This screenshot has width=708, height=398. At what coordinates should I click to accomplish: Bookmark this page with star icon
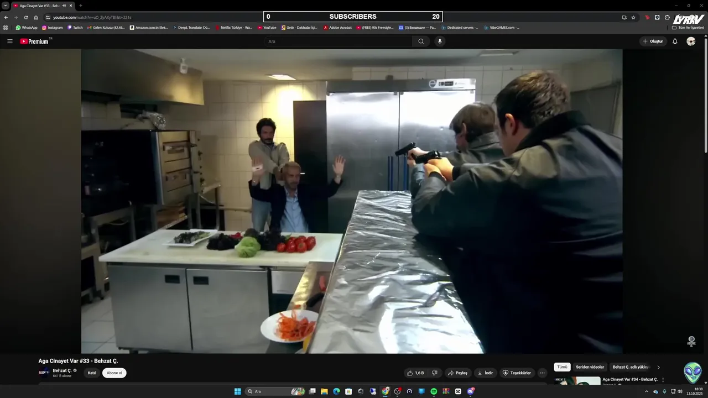coord(633,17)
